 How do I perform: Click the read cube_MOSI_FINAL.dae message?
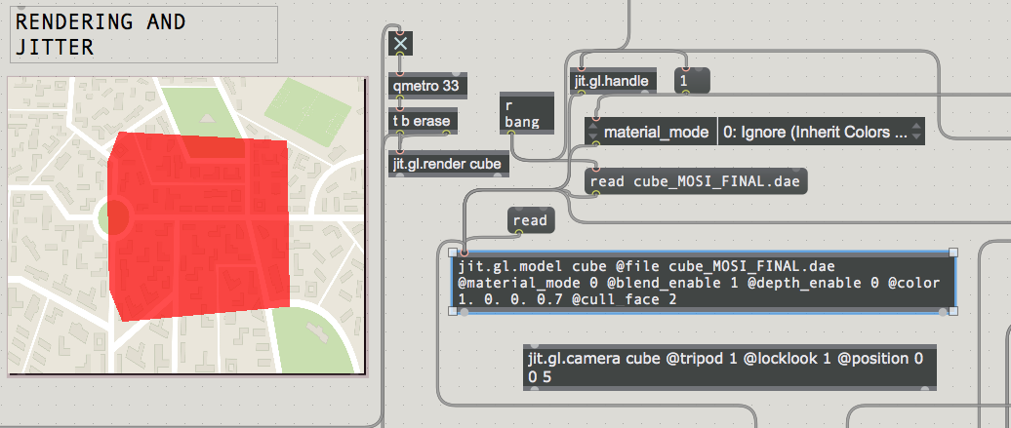[x=696, y=181]
